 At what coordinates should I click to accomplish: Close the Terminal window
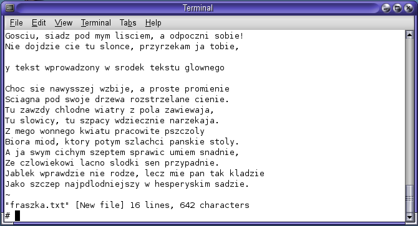tap(409, 8)
